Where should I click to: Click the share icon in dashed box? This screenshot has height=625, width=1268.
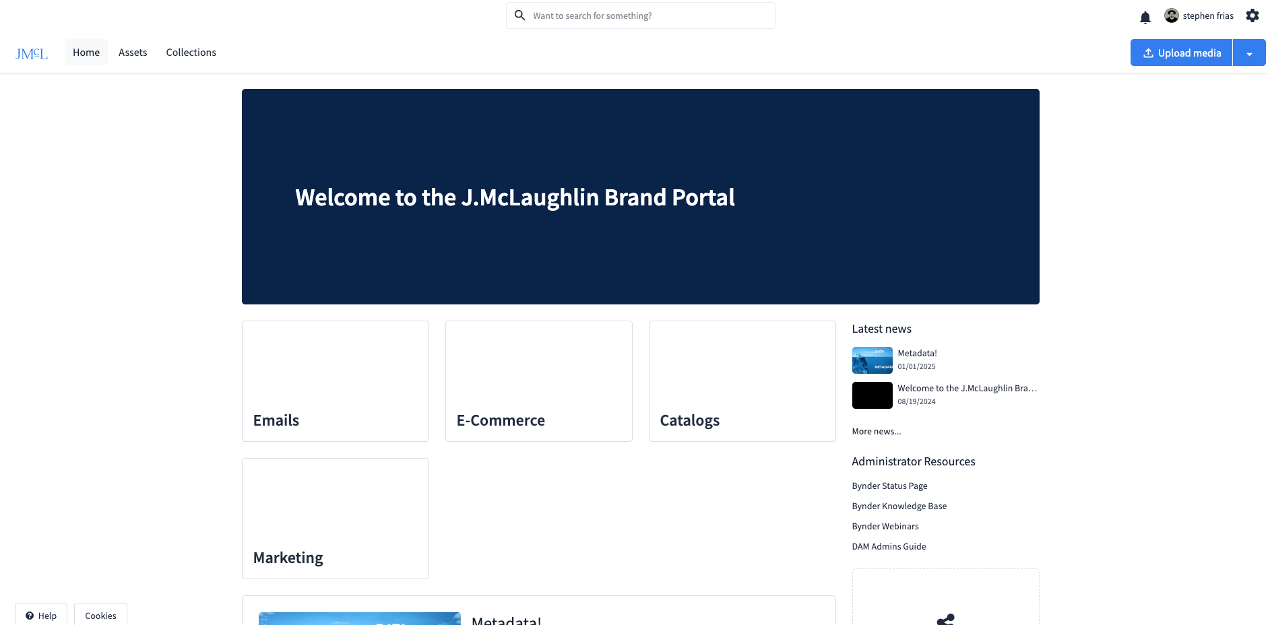click(945, 620)
